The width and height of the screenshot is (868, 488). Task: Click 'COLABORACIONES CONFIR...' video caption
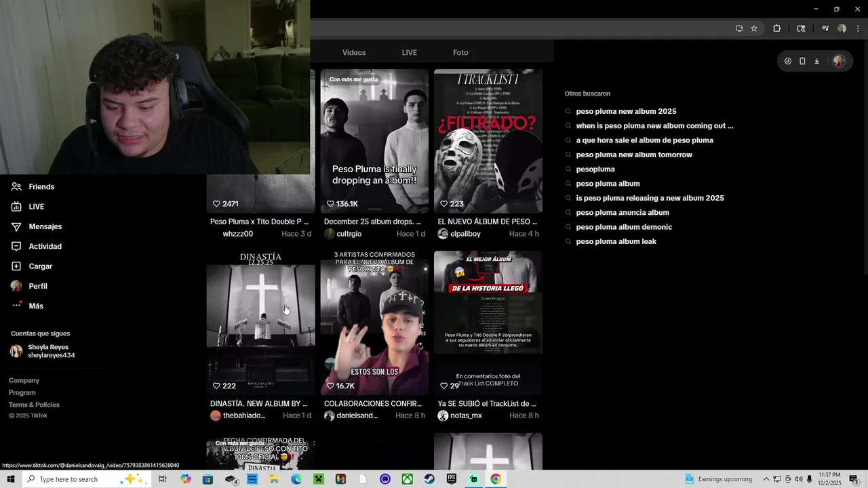[x=373, y=404]
